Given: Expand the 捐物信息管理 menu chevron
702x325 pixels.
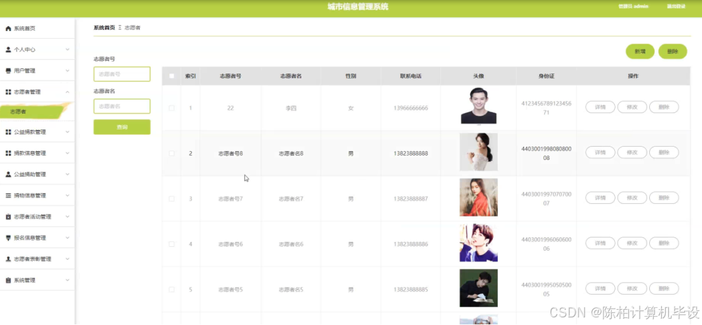Looking at the screenshot, I should tap(67, 196).
